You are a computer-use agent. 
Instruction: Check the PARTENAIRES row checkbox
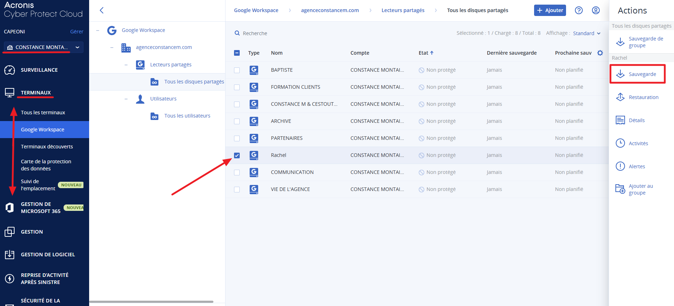point(237,138)
